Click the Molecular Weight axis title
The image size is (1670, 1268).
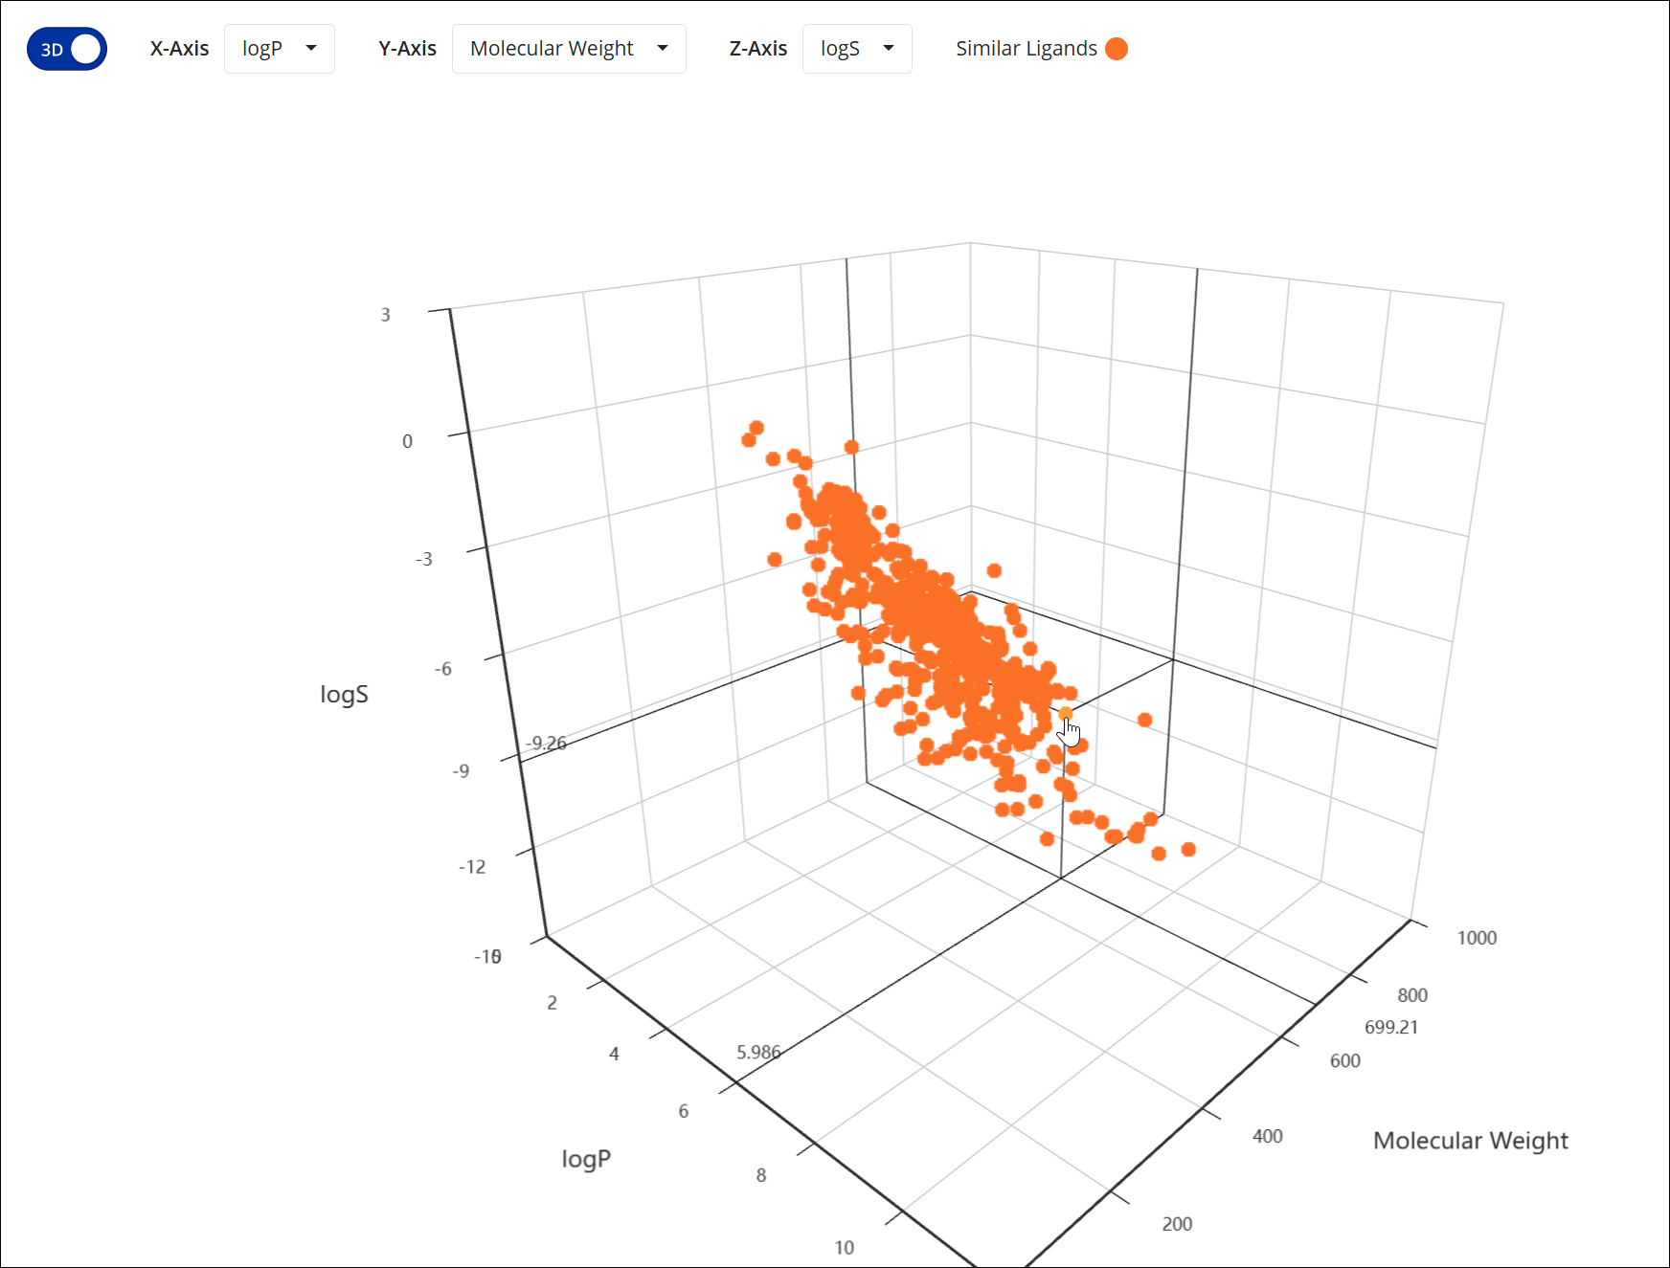click(1471, 1141)
